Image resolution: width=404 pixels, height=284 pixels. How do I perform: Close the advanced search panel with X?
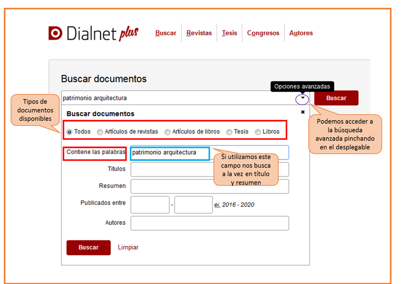coord(303,112)
